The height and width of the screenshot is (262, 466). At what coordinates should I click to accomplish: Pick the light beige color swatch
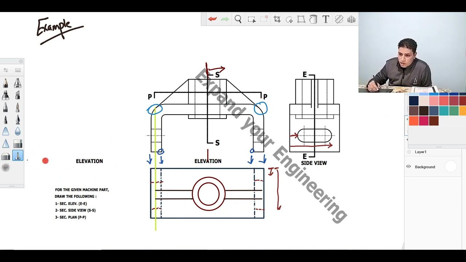(x=424, y=100)
